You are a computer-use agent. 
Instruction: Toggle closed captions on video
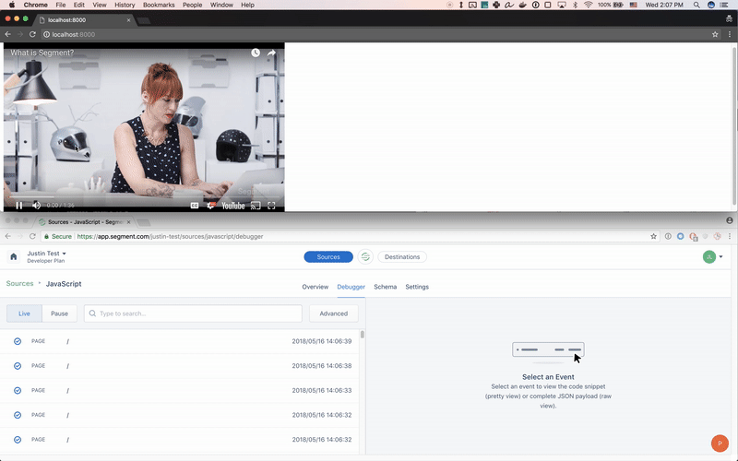tap(195, 206)
